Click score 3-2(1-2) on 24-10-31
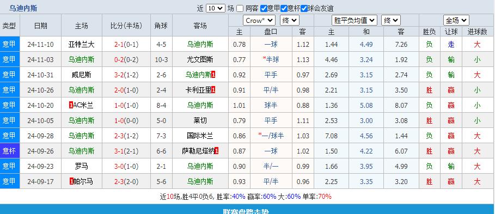 pyautogui.click(x=126, y=75)
